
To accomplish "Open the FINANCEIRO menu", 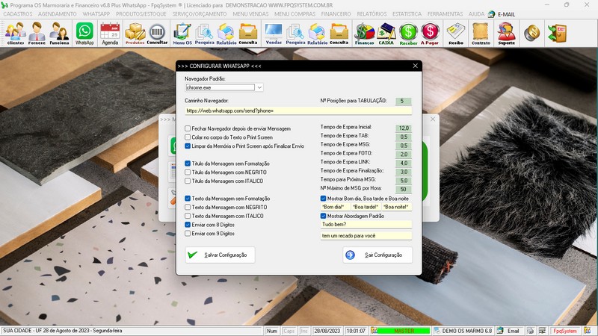I will pyautogui.click(x=336, y=14).
